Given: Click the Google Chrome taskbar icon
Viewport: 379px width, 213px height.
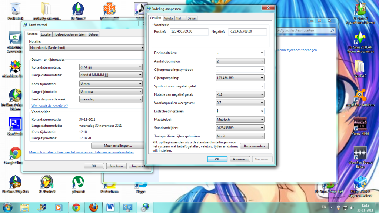Looking at the screenshot, I should coord(76,207).
